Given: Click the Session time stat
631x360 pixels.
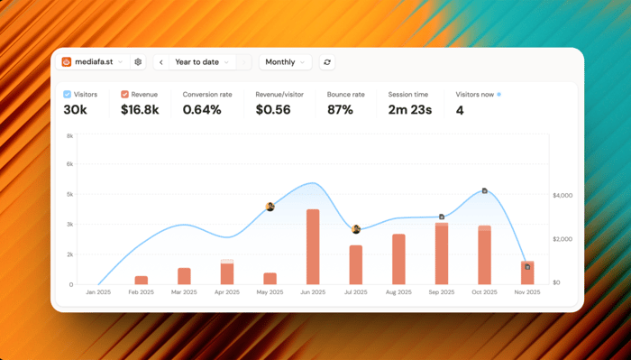Looking at the screenshot, I should click(409, 104).
